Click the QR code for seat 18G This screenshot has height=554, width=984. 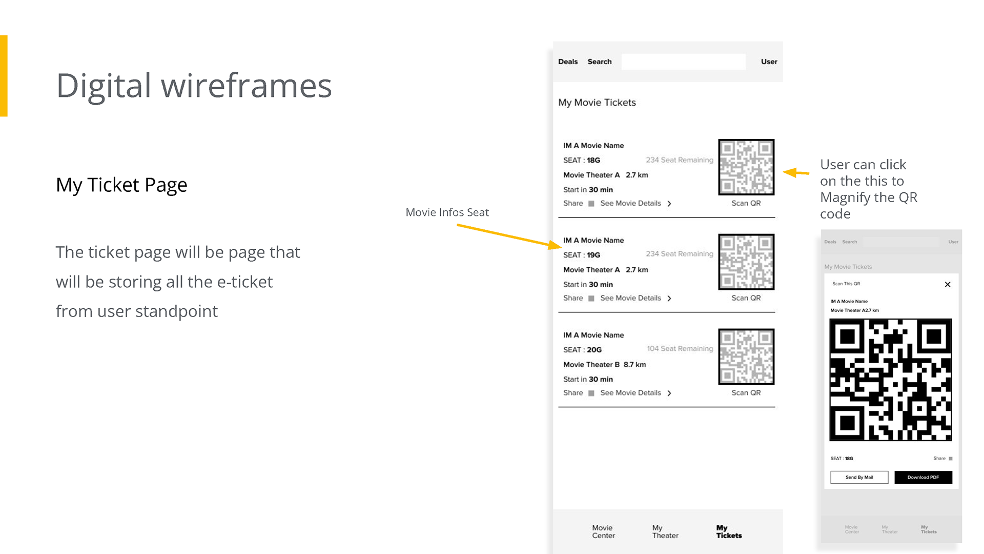[x=746, y=167]
